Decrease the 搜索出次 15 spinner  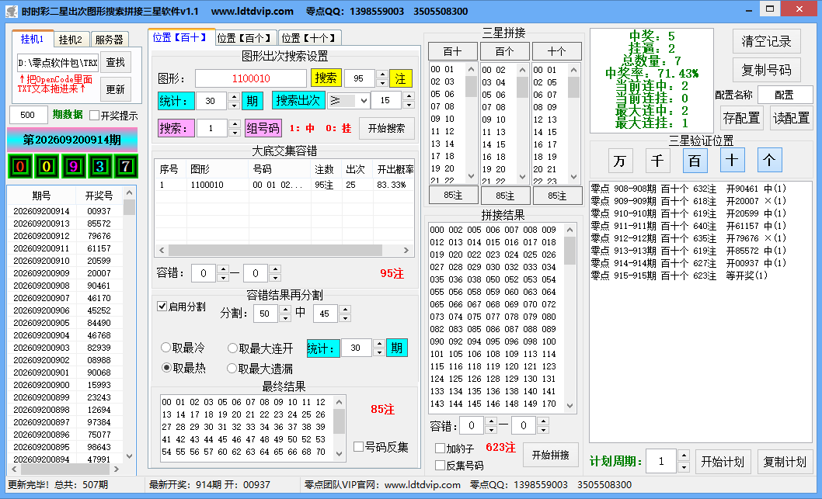[x=409, y=105]
